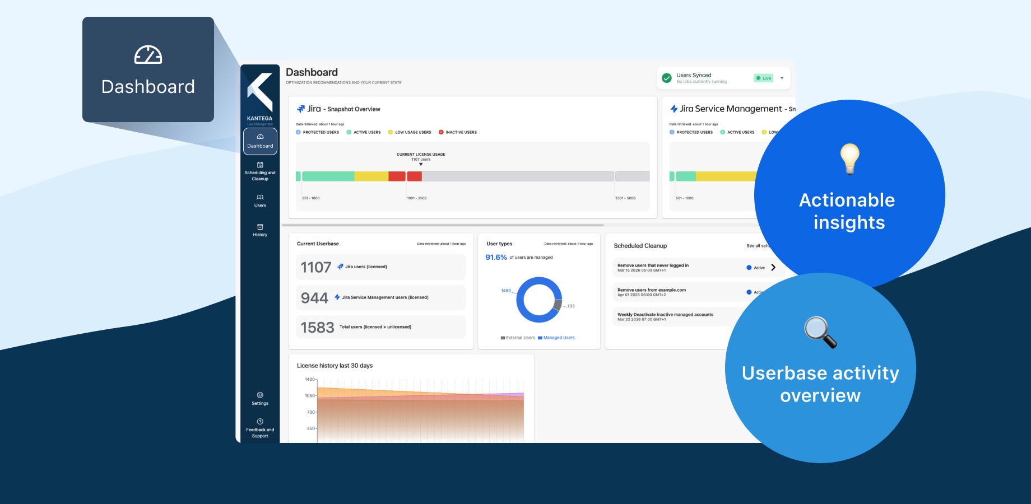The height and width of the screenshot is (504, 1031).
Task: Select External Users legend under donut chart
Action: 518,338
